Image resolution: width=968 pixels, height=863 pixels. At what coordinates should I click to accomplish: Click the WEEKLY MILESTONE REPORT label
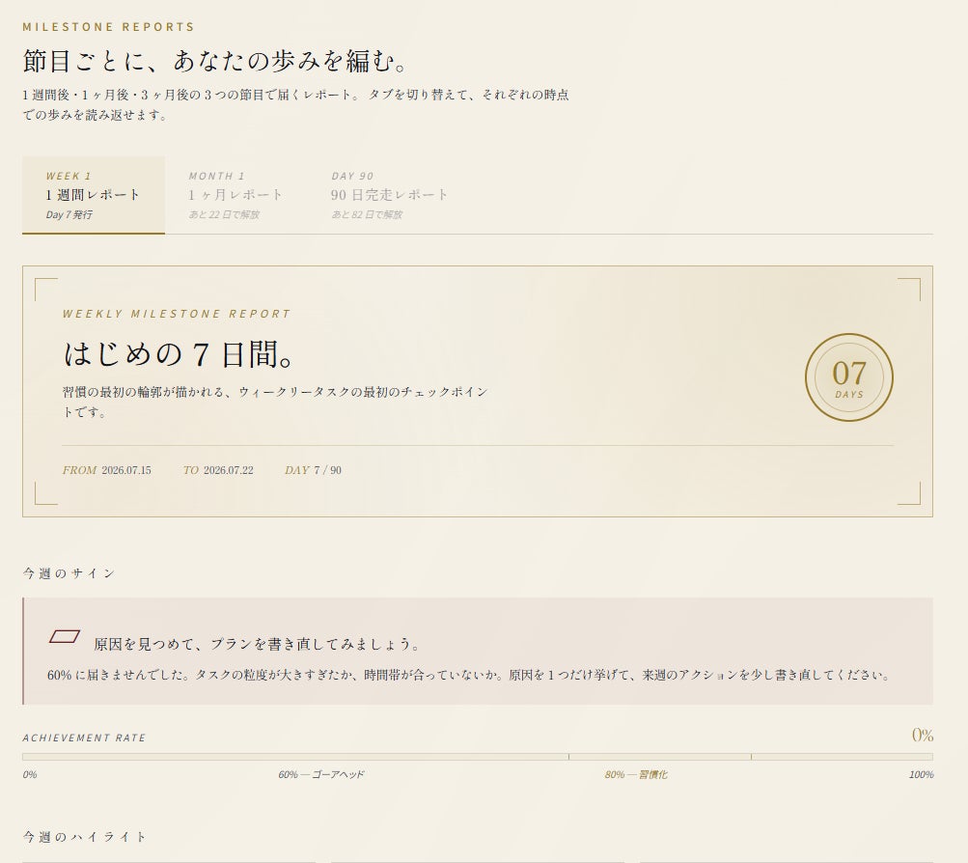click(177, 314)
